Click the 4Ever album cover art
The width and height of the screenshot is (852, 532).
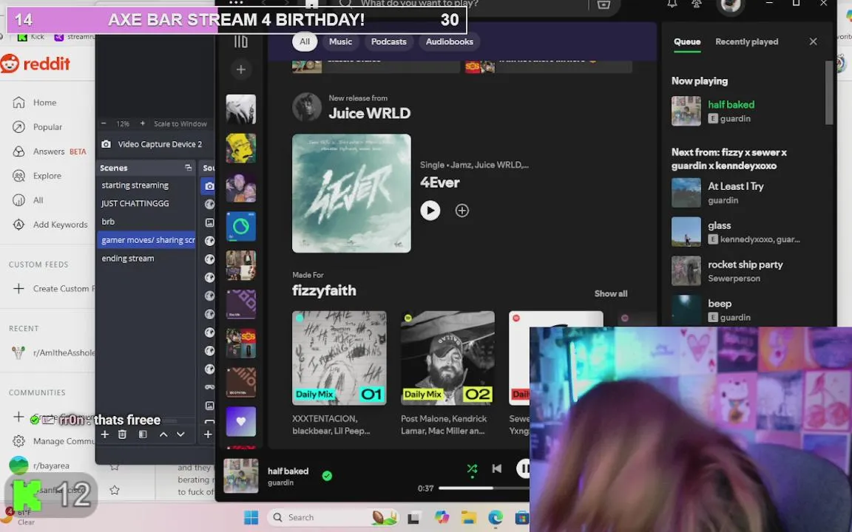[351, 194]
